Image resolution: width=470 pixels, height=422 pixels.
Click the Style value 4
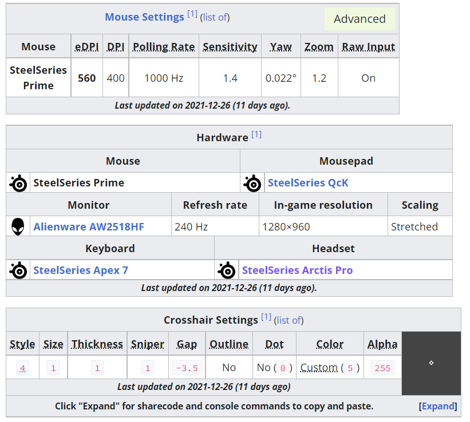click(22, 368)
